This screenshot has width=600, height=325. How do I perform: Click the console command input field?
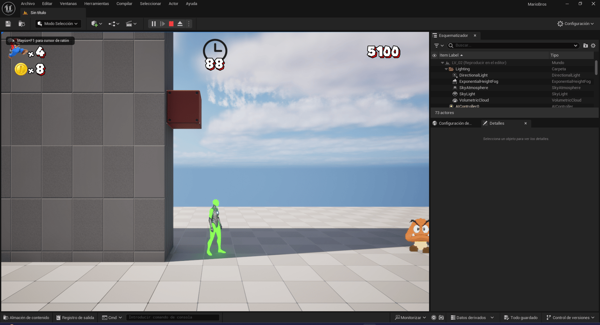(173, 318)
